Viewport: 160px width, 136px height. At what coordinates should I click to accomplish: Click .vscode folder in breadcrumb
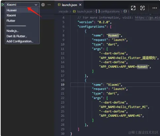pyautogui.click(x=63, y=11)
